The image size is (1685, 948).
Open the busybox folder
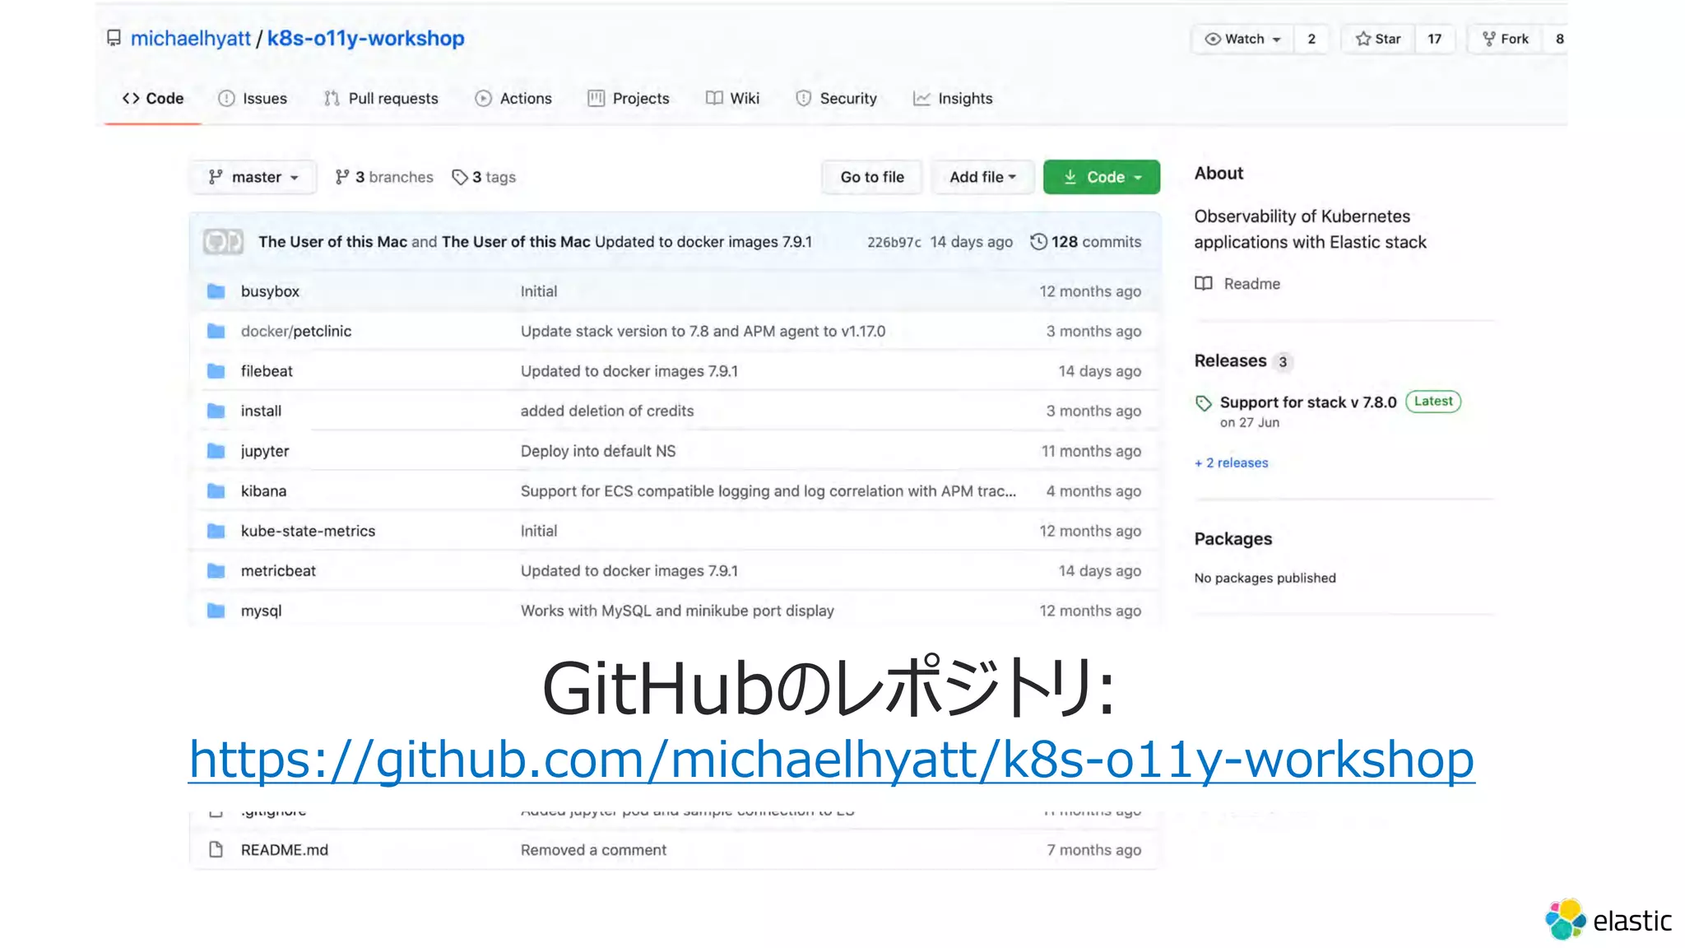tap(270, 291)
